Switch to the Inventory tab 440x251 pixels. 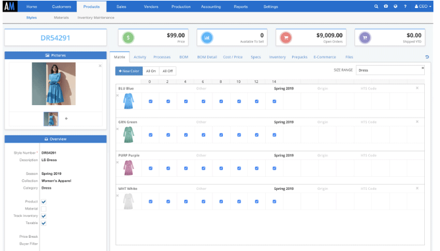click(x=278, y=57)
